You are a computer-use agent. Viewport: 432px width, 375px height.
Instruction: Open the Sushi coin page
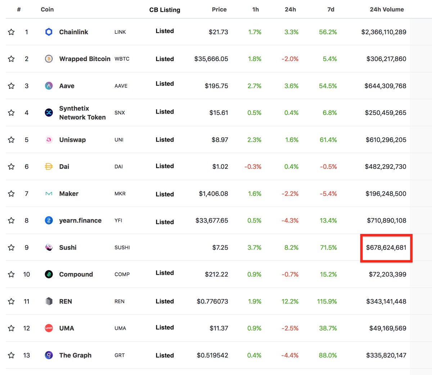pyautogui.click(x=68, y=247)
